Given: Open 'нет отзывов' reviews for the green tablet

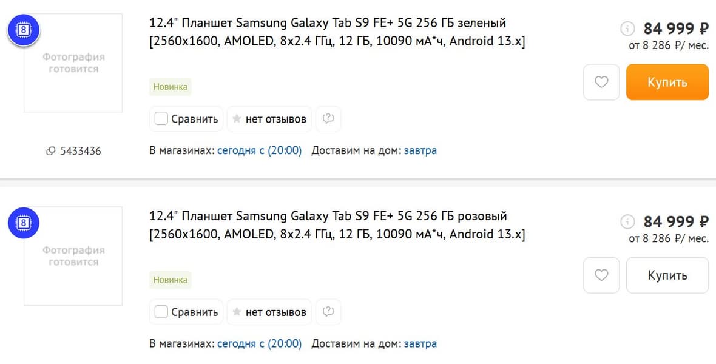Looking at the screenshot, I should tap(269, 119).
